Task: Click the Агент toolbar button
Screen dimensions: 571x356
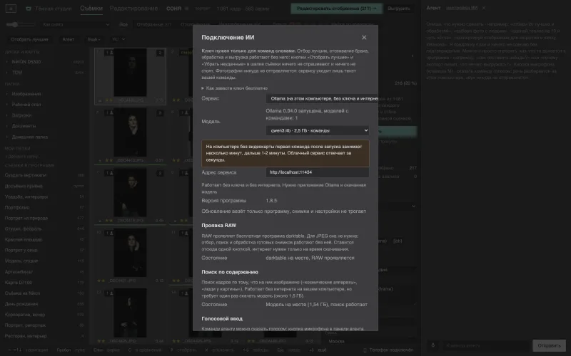Action: (x=68, y=39)
